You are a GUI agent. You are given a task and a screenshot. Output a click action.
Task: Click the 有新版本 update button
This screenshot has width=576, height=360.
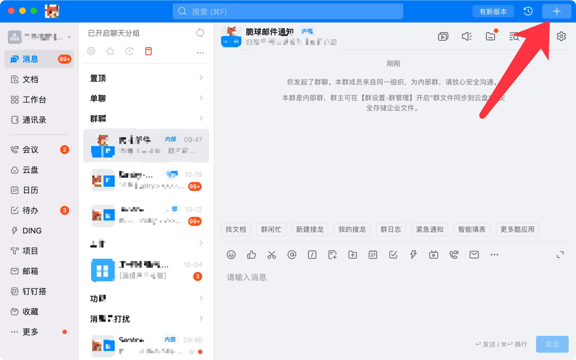point(493,12)
